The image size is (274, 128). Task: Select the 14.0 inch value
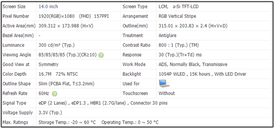[x=48, y=7]
